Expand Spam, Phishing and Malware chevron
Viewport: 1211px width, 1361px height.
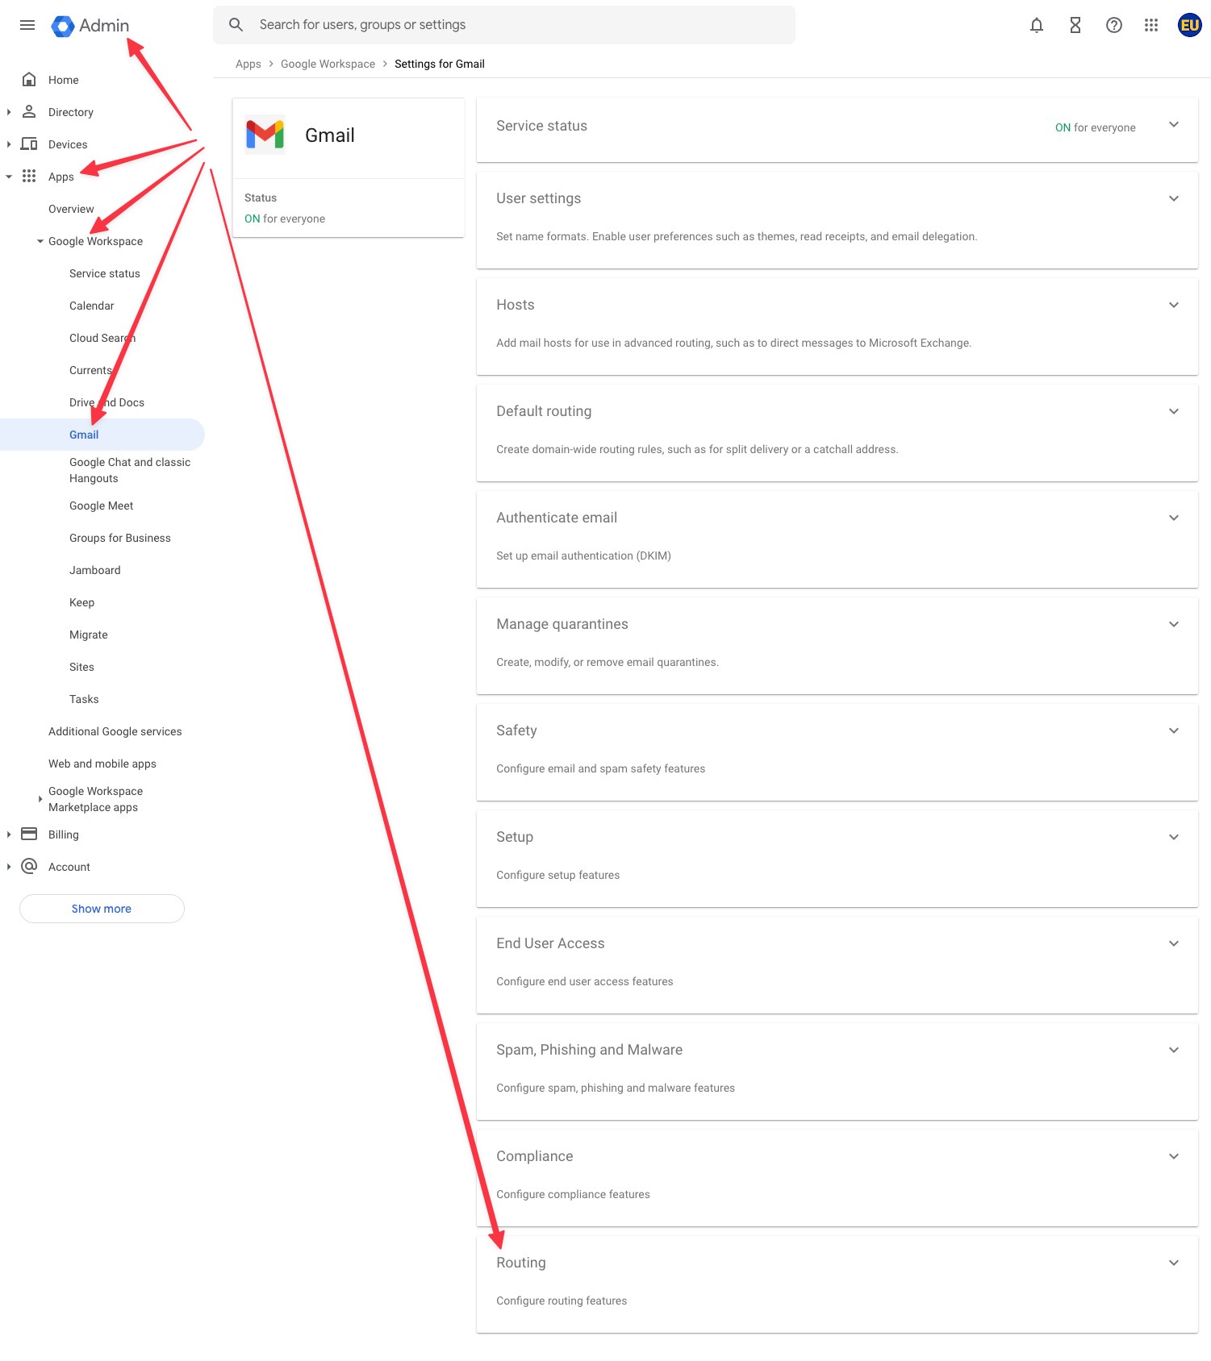1174,1050
